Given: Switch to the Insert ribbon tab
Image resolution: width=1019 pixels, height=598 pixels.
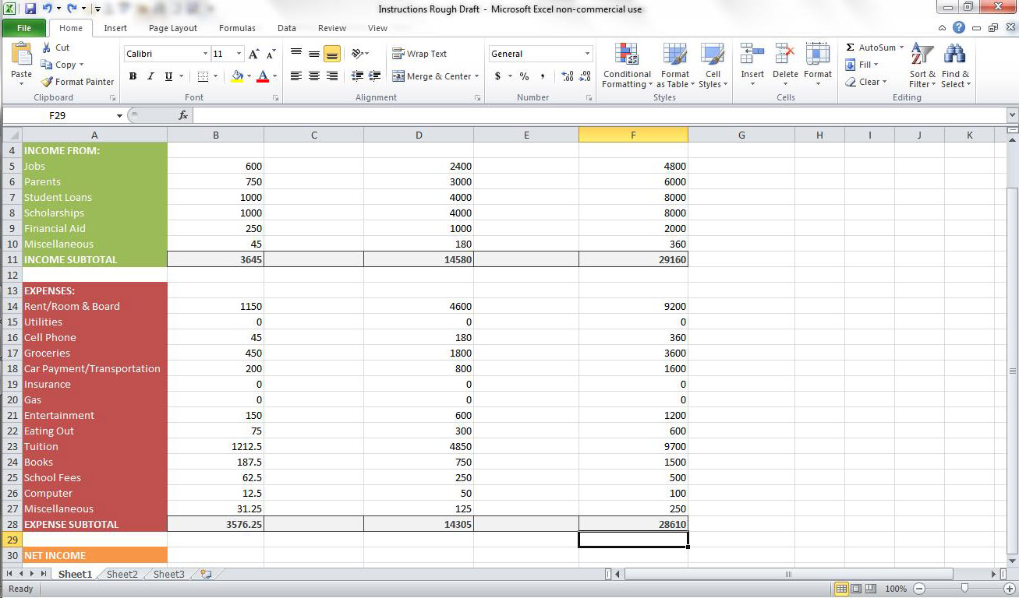Looking at the screenshot, I should click(x=115, y=28).
